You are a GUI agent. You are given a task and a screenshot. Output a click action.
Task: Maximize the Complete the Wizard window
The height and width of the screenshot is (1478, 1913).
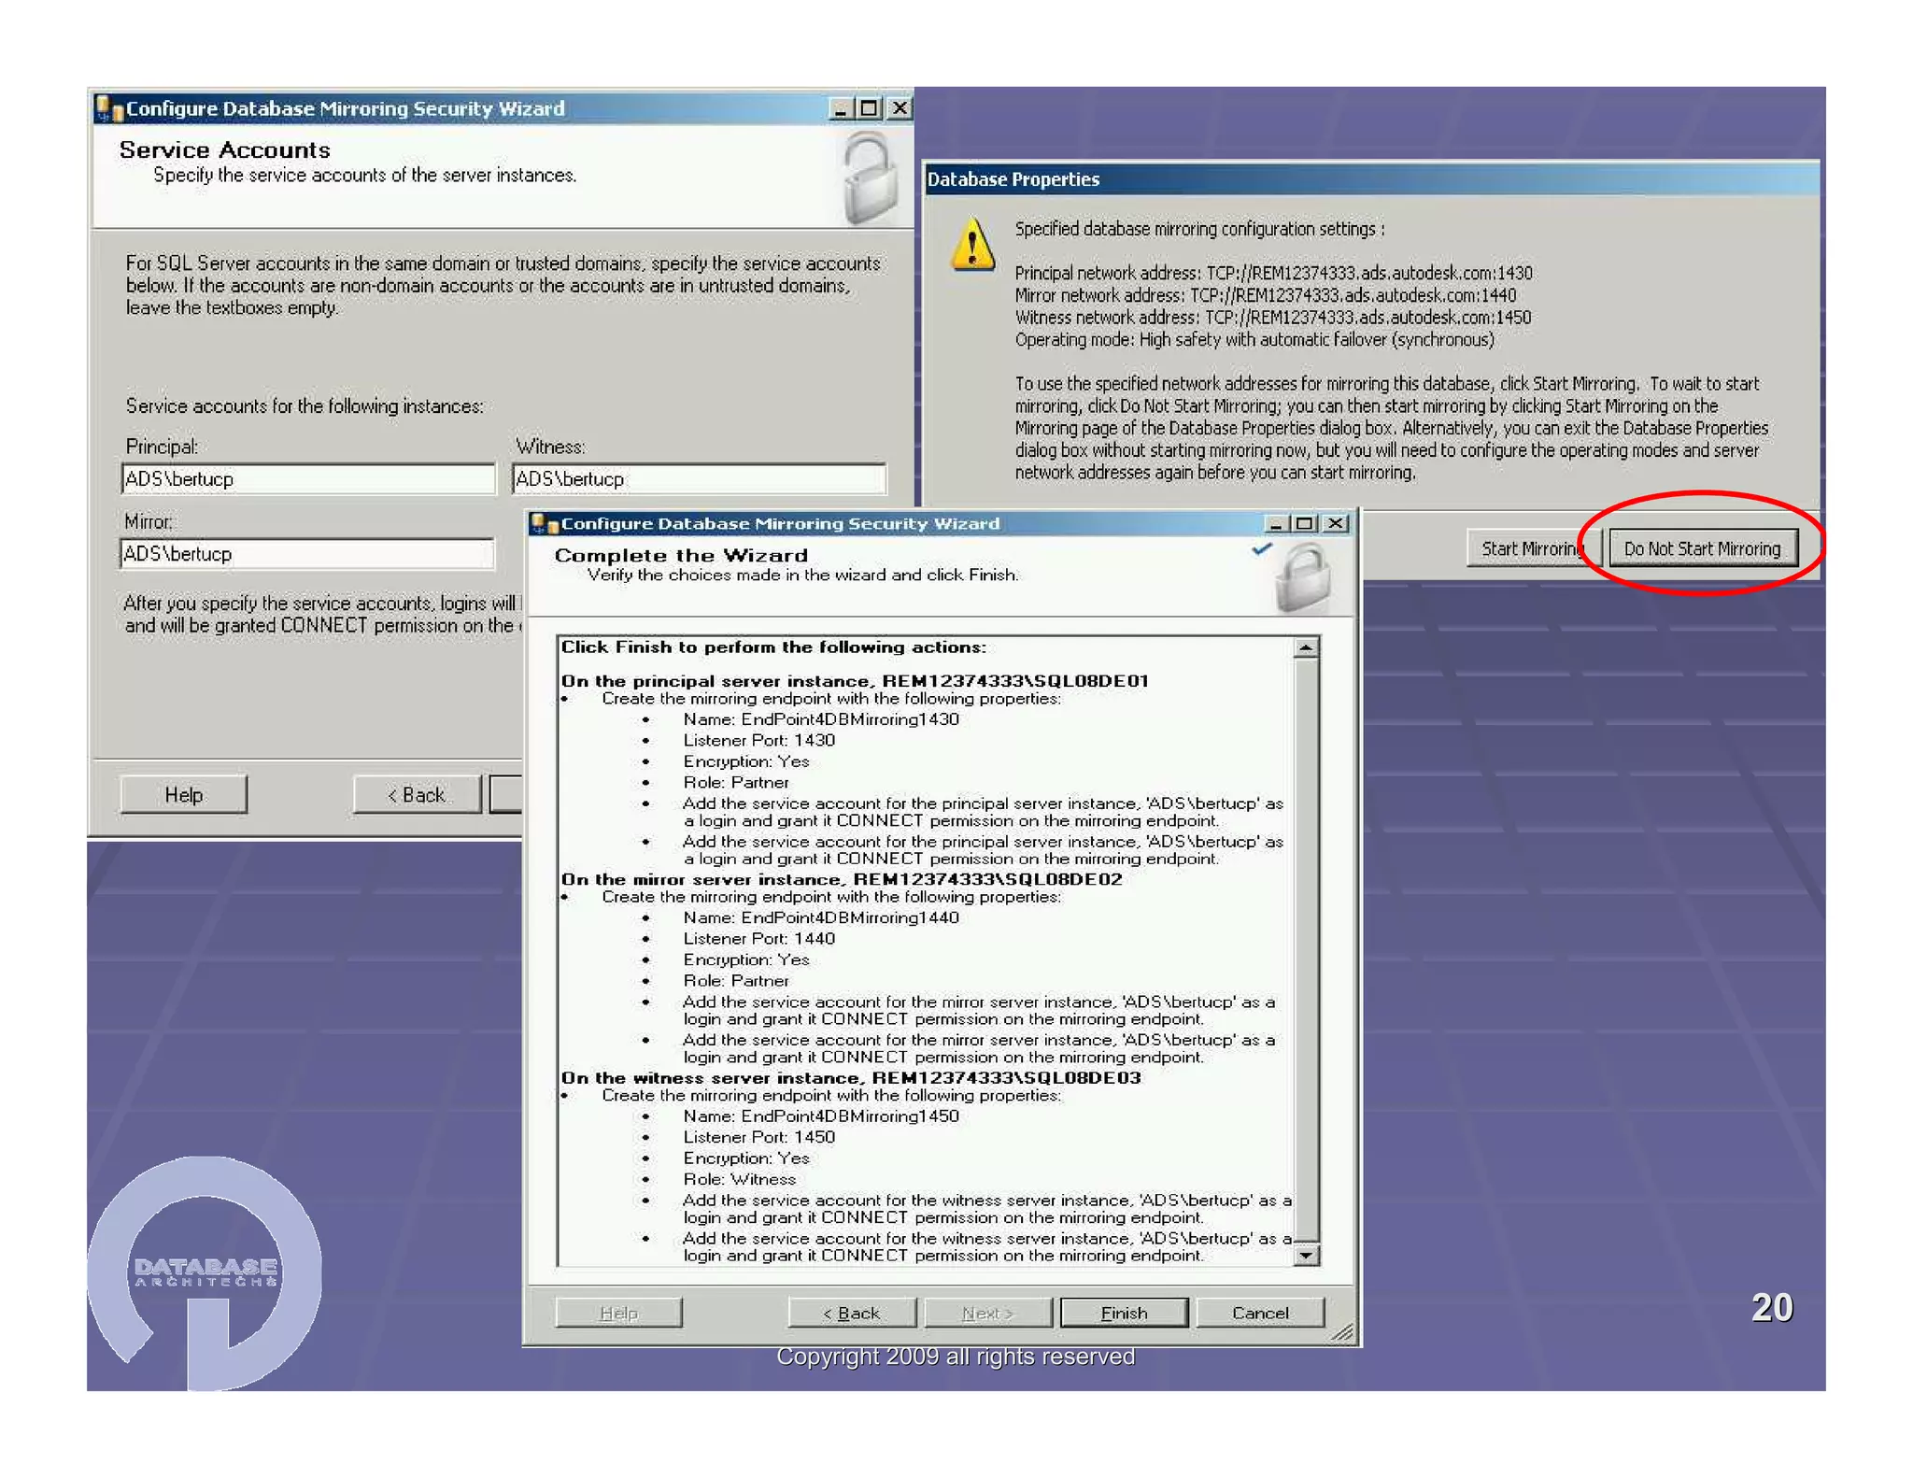coord(1305,524)
